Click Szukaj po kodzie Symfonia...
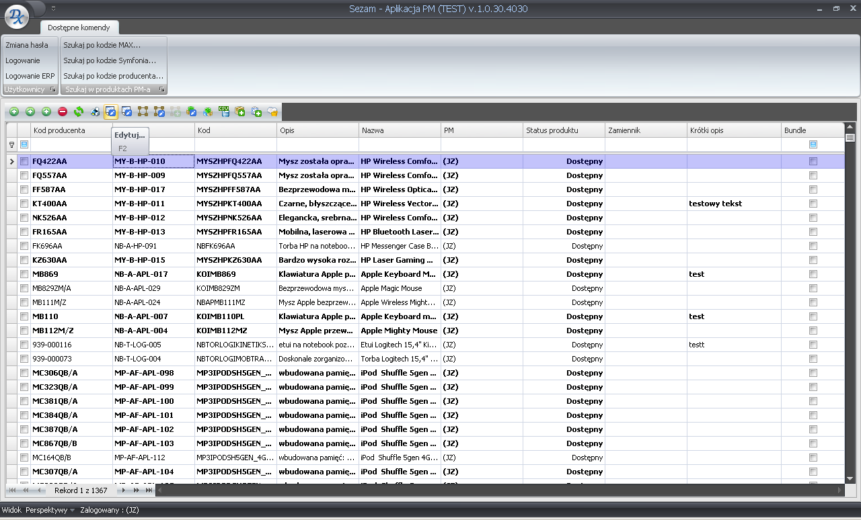The width and height of the screenshot is (861, 520). (110, 60)
